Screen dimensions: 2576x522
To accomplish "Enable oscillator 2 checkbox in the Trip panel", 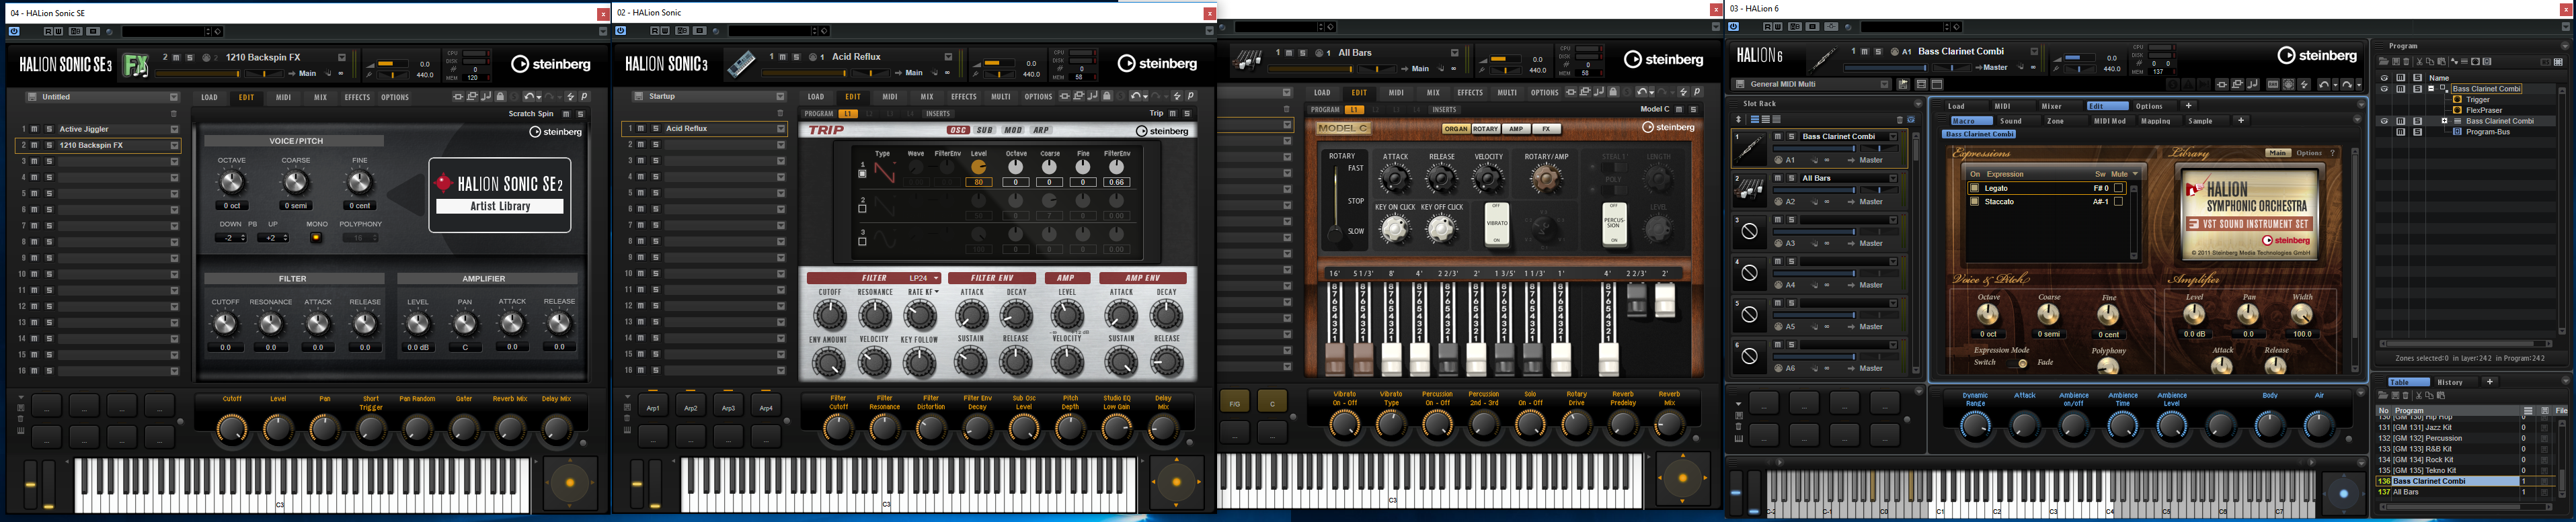I will click(862, 209).
